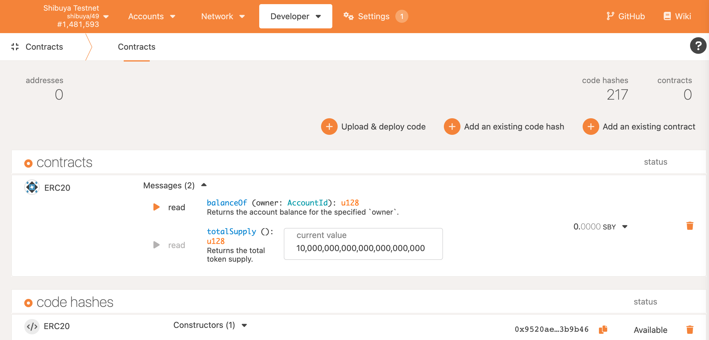Click the ERC20 contract identicon
The height and width of the screenshot is (340, 709).
(x=32, y=187)
